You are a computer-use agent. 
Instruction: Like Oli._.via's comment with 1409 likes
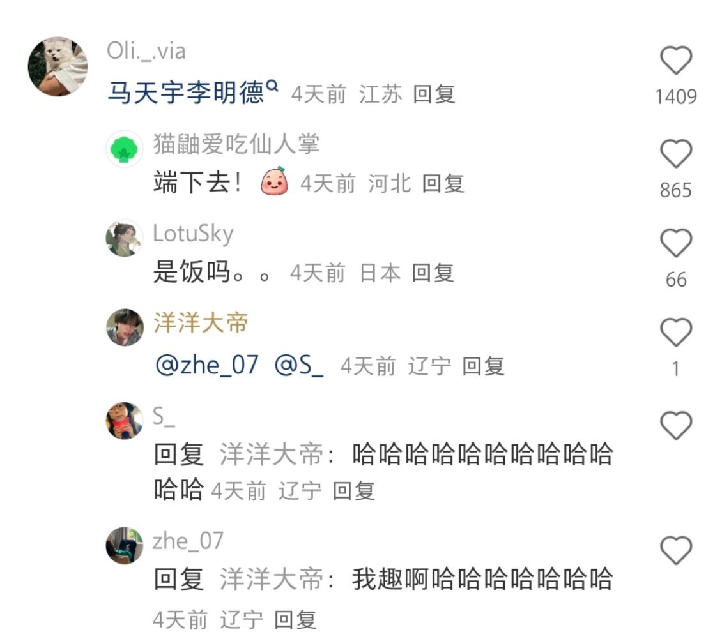(676, 60)
